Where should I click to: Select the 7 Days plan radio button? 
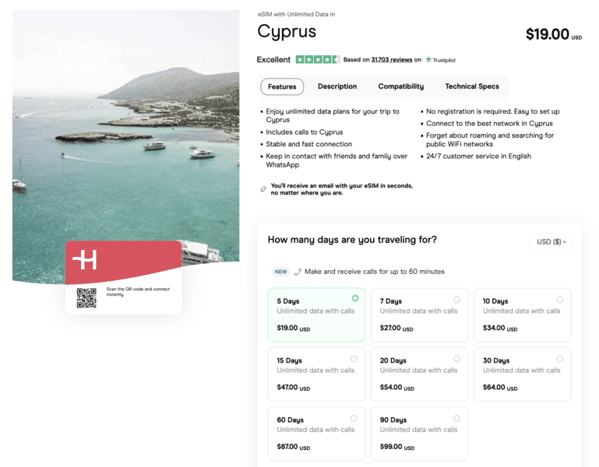[456, 300]
